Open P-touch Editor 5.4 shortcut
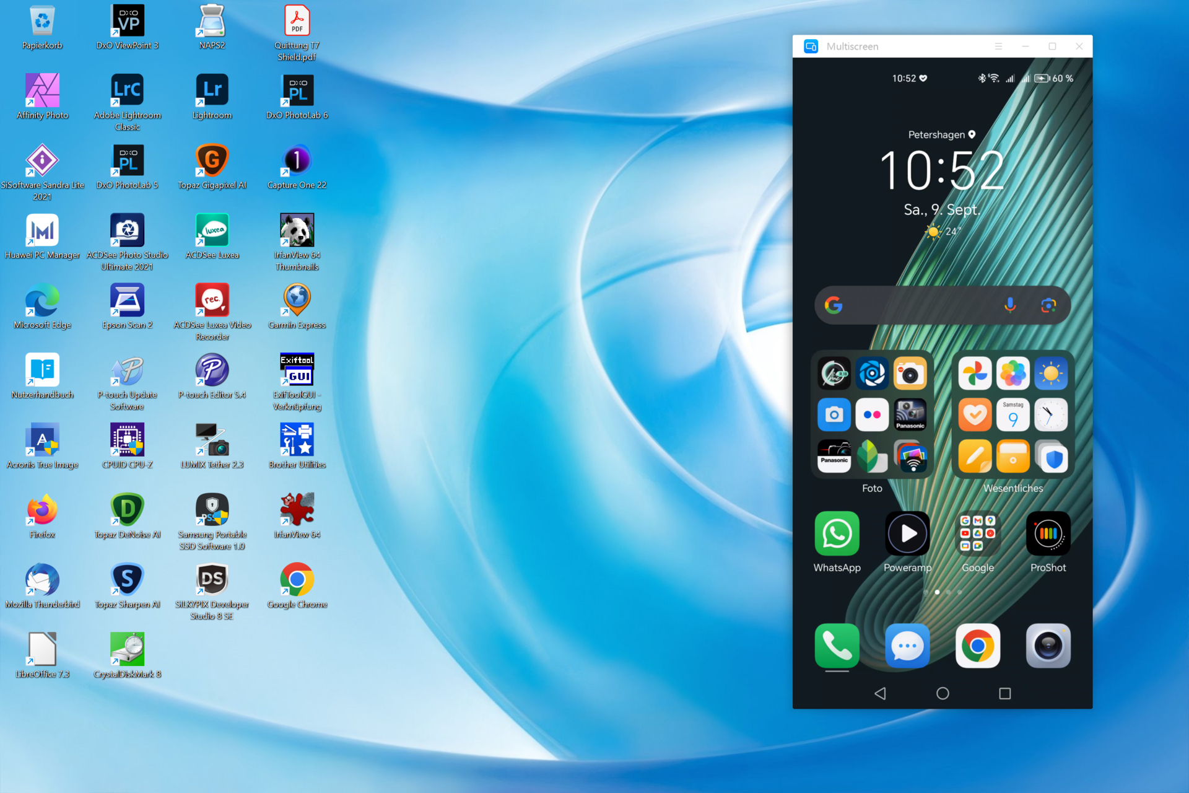1189x793 pixels. 212,370
